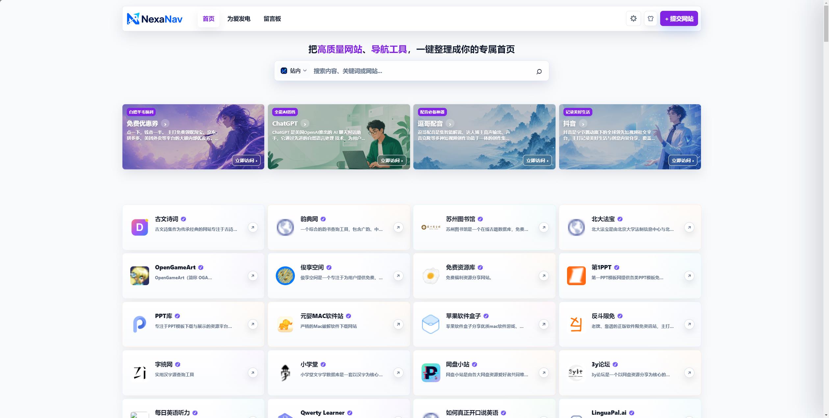
Task: Click the 免费资源库 egg logo
Action: click(431, 276)
